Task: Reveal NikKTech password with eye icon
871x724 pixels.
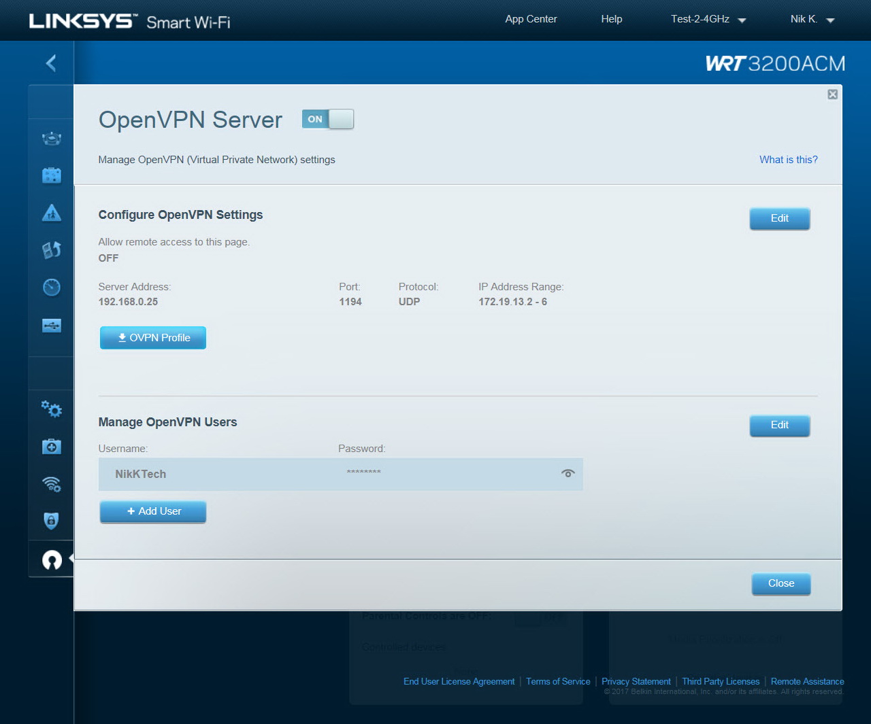Action: [568, 473]
